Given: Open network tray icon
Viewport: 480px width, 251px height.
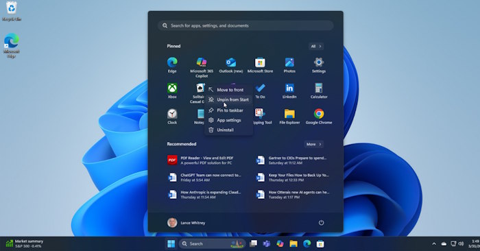Looking at the screenshot, I should pyautogui.click(x=453, y=244).
